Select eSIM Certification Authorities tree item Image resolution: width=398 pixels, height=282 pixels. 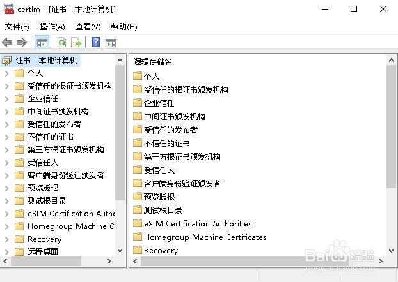71,214
